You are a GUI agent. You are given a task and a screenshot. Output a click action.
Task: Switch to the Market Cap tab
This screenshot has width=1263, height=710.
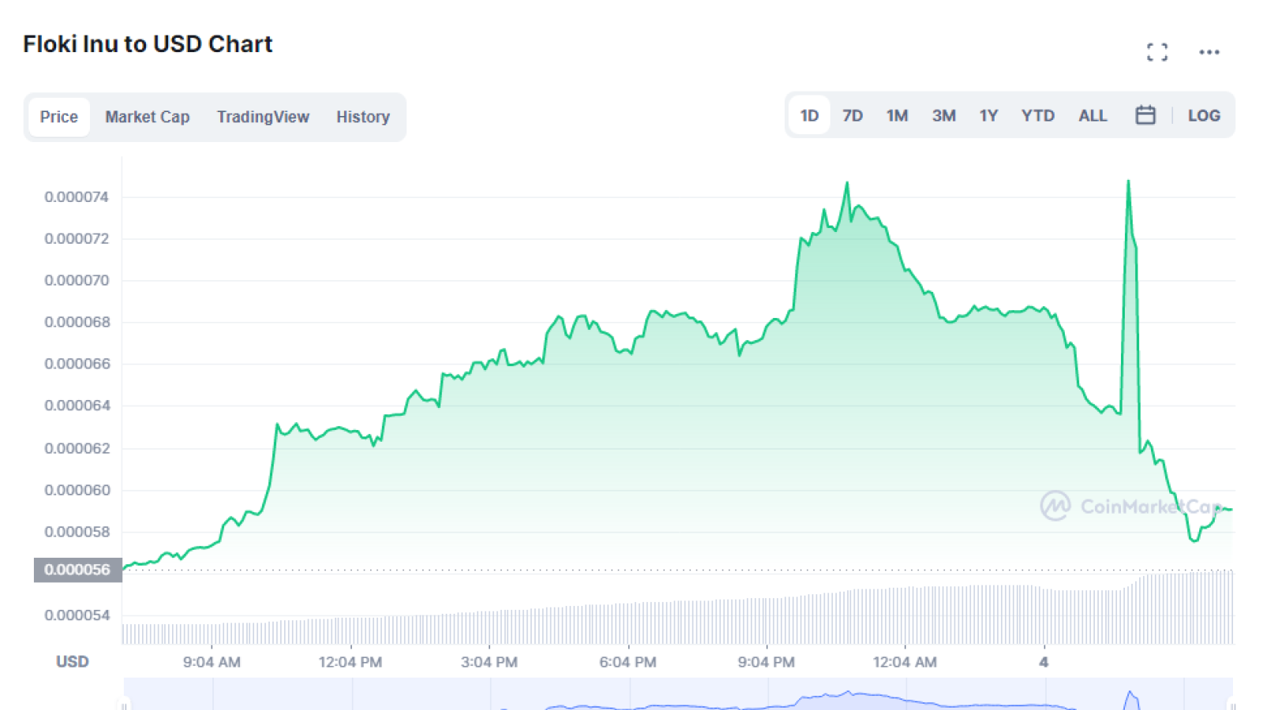click(x=148, y=117)
